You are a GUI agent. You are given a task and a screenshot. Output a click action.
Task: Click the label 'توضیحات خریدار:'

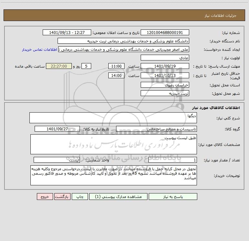pos(227,176)
